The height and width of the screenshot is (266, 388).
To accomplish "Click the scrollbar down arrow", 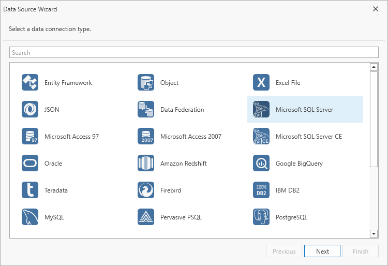I will click(x=374, y=233).
